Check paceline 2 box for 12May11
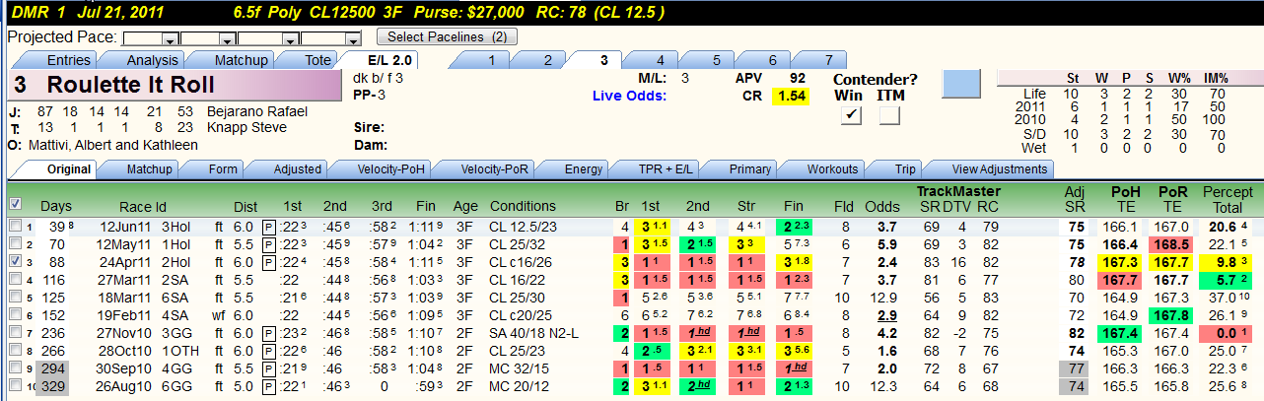Screen dimensions: 1264x401 (x=14, y=244)
